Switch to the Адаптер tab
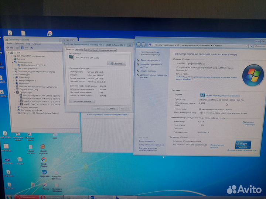The image size is (266, 199). tap(70, 49)
